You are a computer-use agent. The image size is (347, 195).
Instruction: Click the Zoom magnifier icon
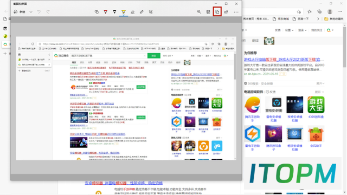pyautogui.click(x=199, y=12)
